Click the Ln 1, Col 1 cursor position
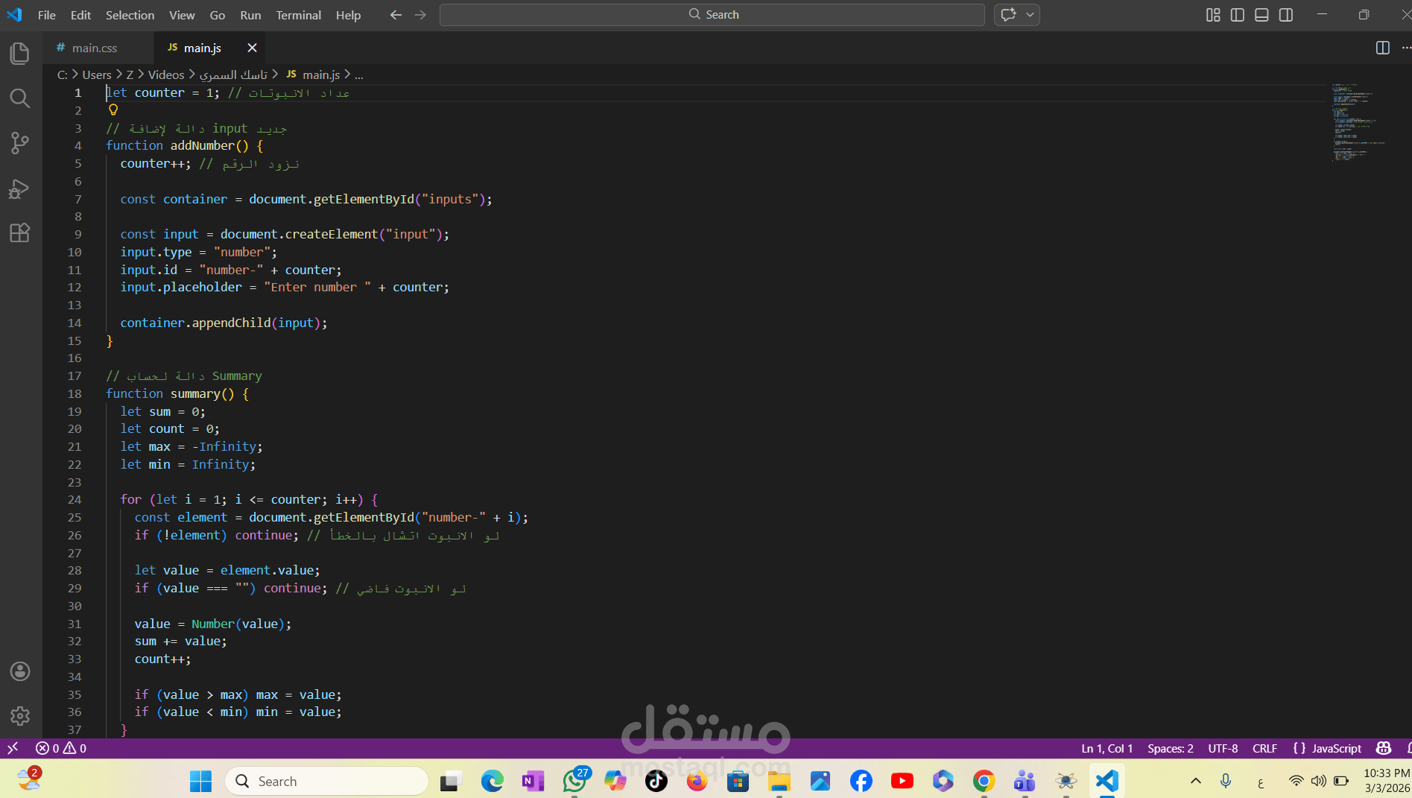Screen dimensions: 1412x798 coord(1107,748)
